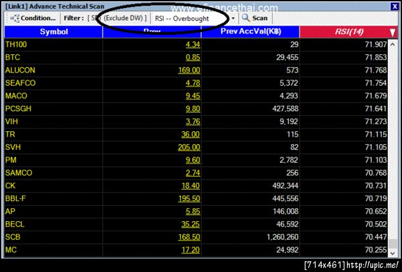The image size is (402, 272).
Task: Open the 4.34 price link for TH100
Action: 193,45
